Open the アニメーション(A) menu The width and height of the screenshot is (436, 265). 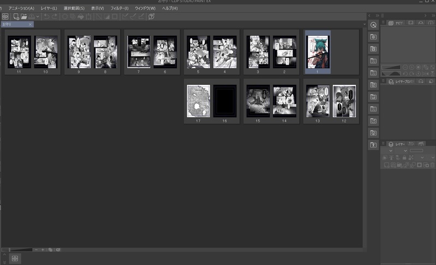(x=21, y=8)
